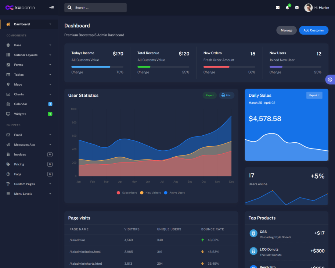Toggle Subscribers series in chart legend

tap(127, 193)
